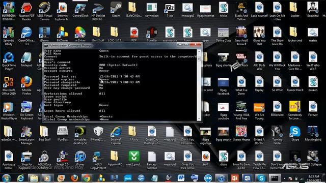Image resolution: width=326 pixels, height=183 pixels.
Task: Open ASUS Virtual Camera shortcut
Action: coord(44,11)
